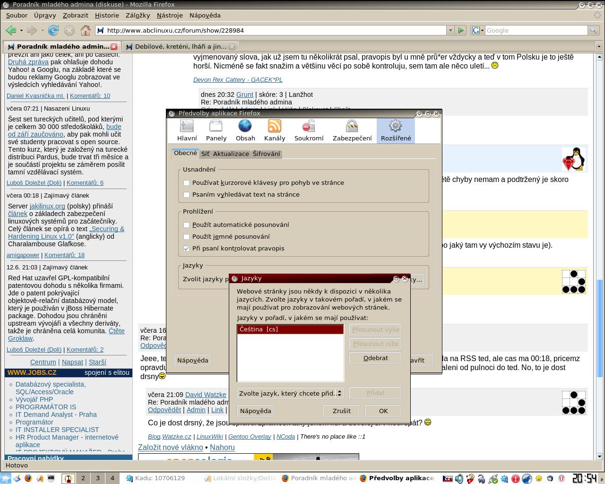This screenshot has height=484, width=605.
Task: Select the Rozšířené advanced panel
Action: (396, 130)
